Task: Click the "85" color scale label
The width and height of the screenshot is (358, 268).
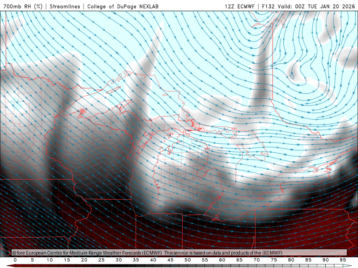Action: tap(308, 260)
